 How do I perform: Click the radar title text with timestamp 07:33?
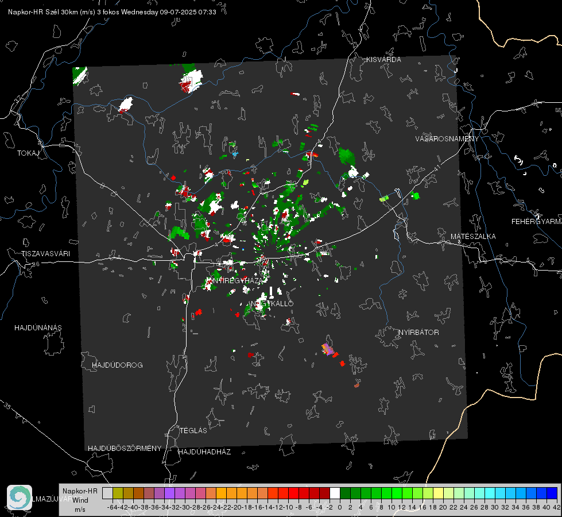tap(112, 12)
